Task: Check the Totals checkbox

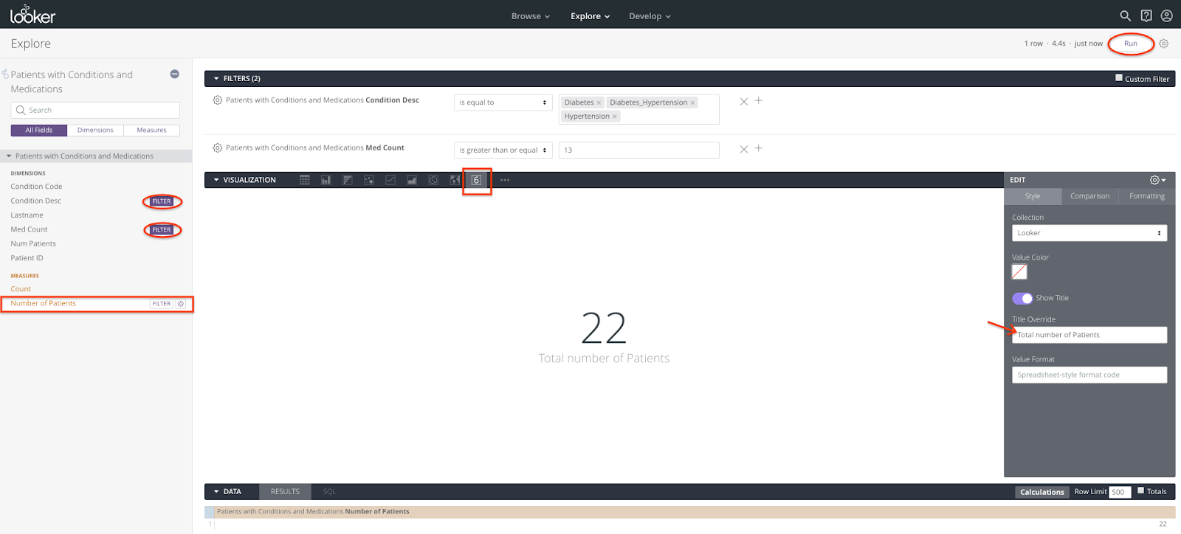Action: point(1141,490)
